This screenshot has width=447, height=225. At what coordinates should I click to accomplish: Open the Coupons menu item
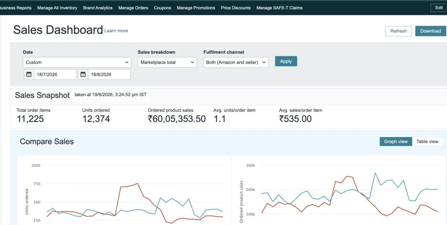pyautogui.click(x=162, y=8)
